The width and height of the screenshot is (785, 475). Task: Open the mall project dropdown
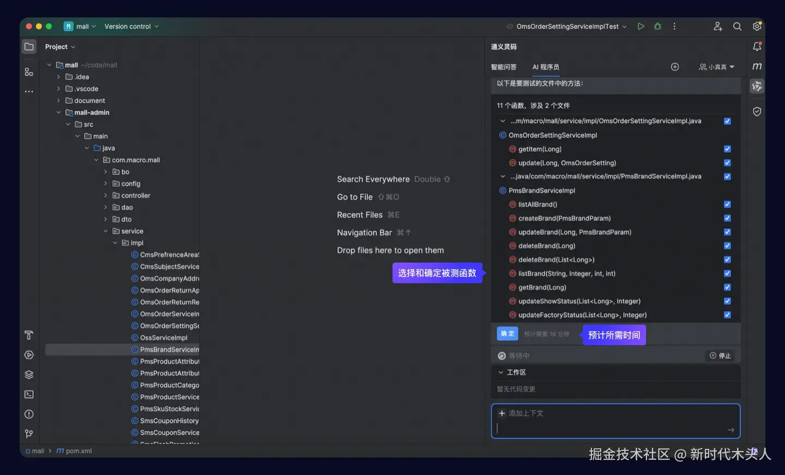pyautogui.click(x=80, y=26)
